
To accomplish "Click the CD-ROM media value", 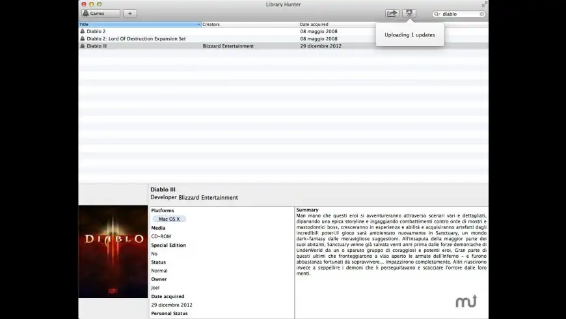I will 161,236.
